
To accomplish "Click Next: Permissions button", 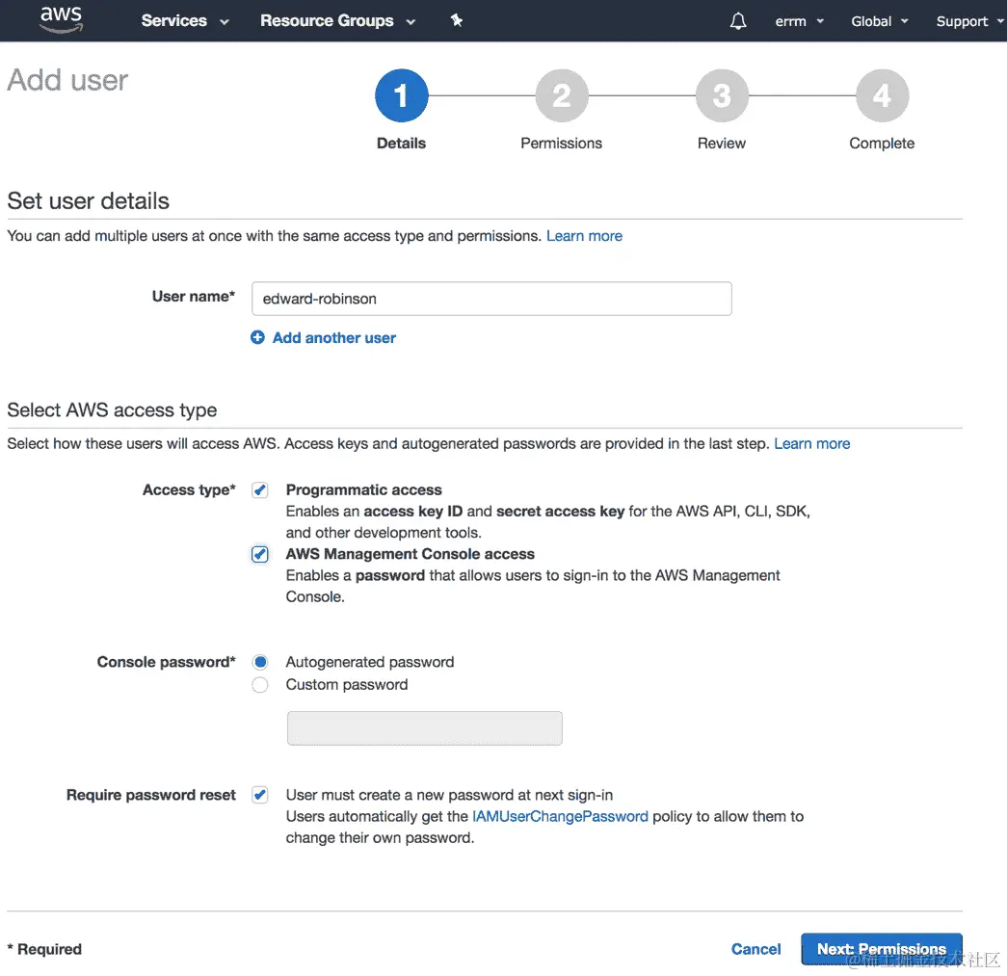I will (881, 949).
